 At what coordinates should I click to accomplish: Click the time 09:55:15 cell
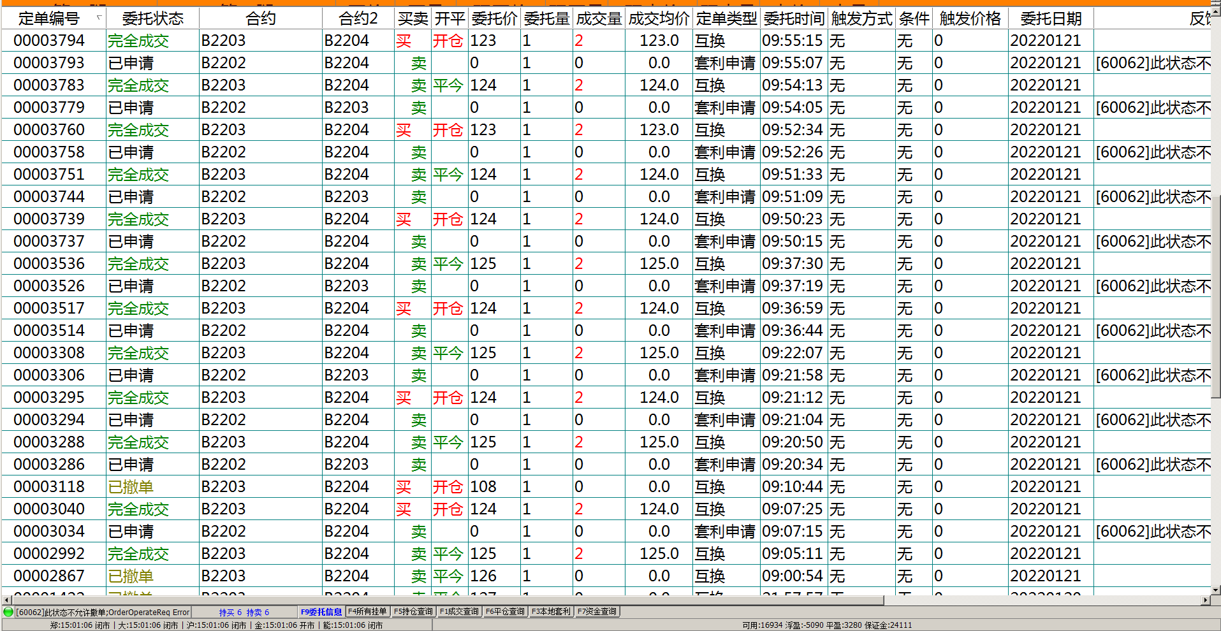click(793, 41)
